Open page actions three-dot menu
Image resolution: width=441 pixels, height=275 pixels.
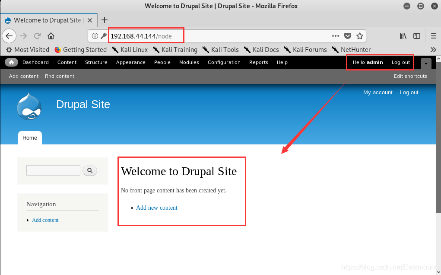click(336, 36)
